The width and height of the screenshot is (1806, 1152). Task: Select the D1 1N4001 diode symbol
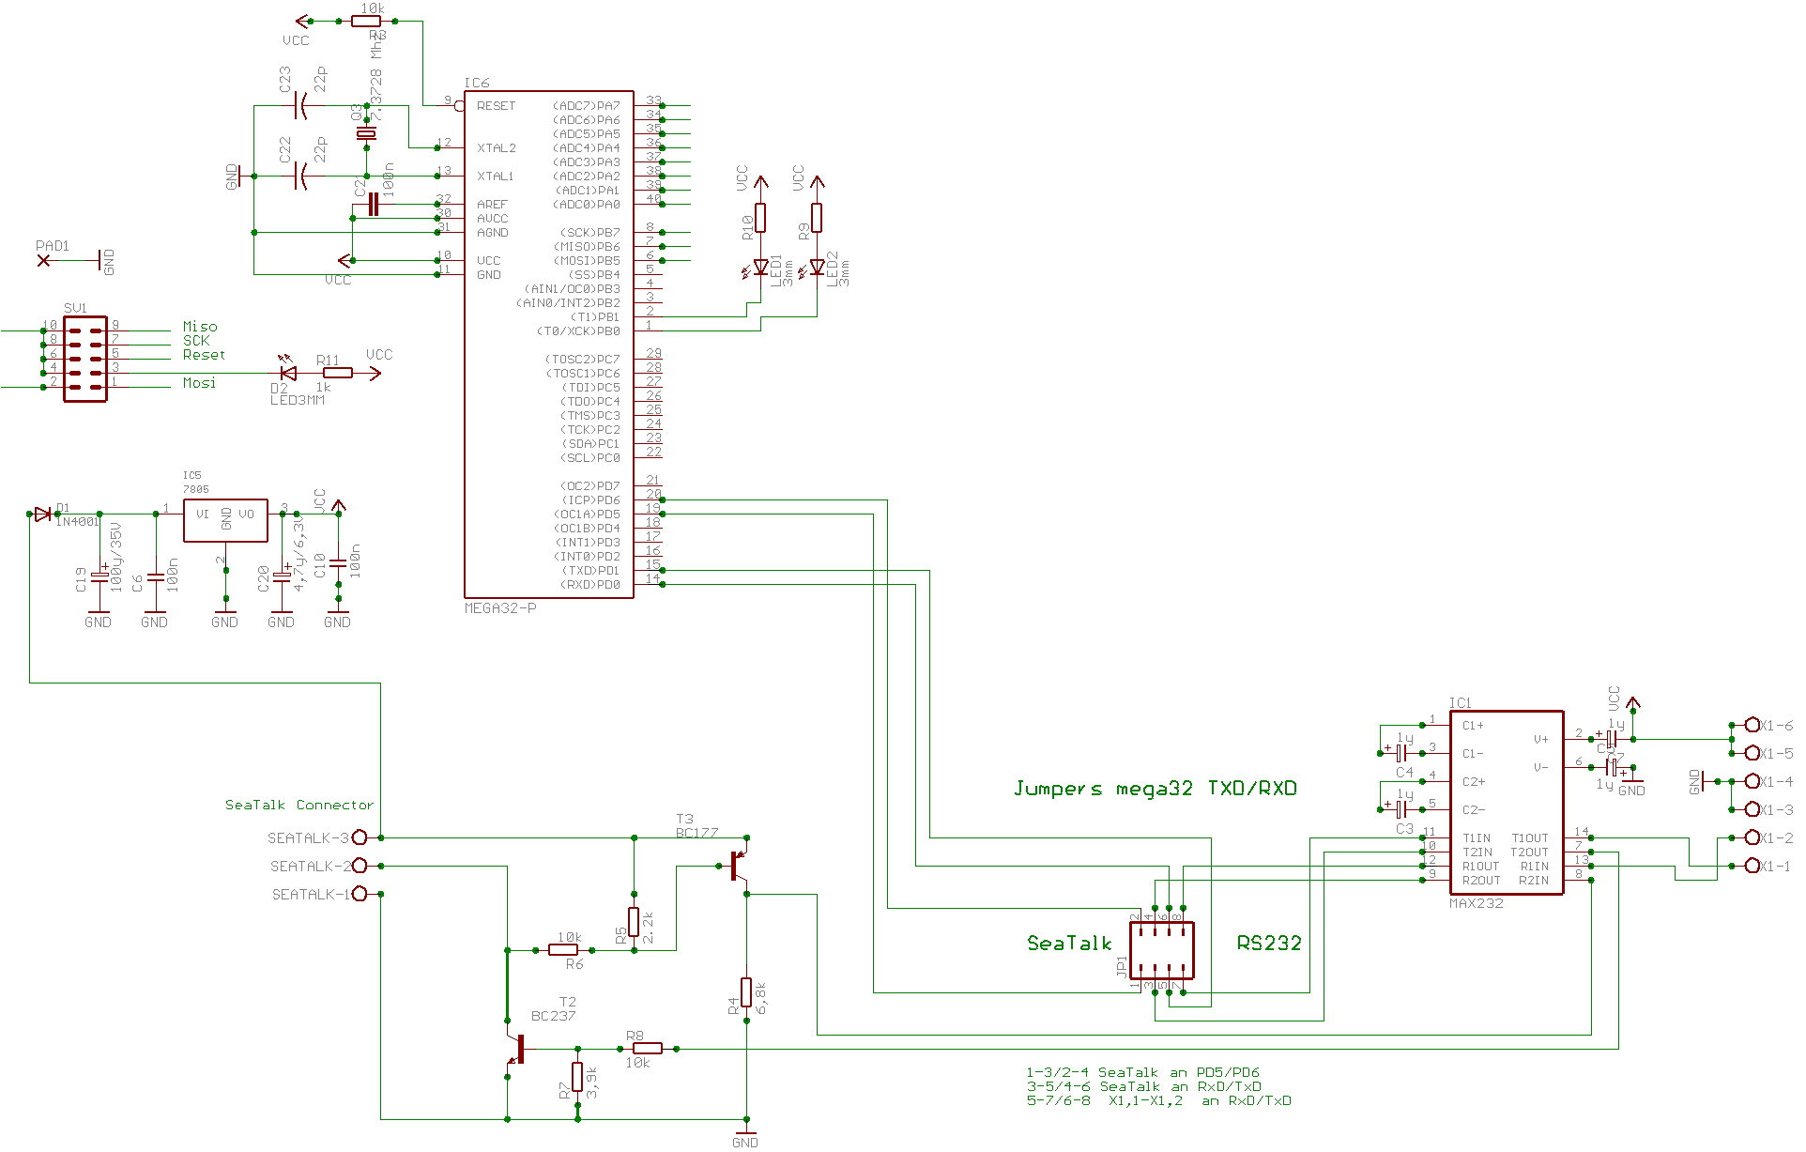pos(42,514)
